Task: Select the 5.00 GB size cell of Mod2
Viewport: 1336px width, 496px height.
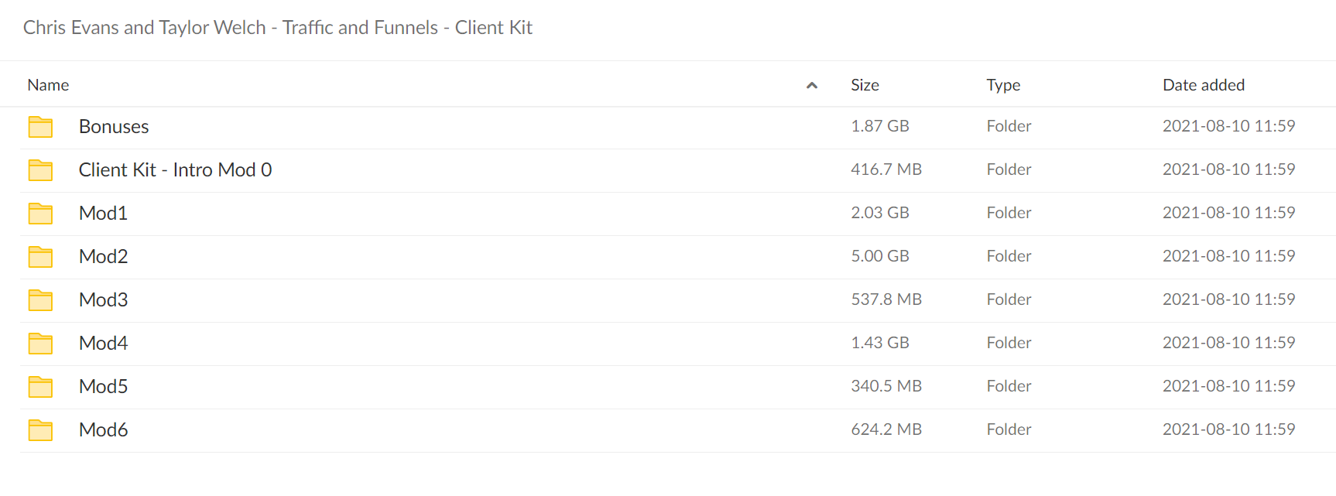Action: (x=880, y=256)
